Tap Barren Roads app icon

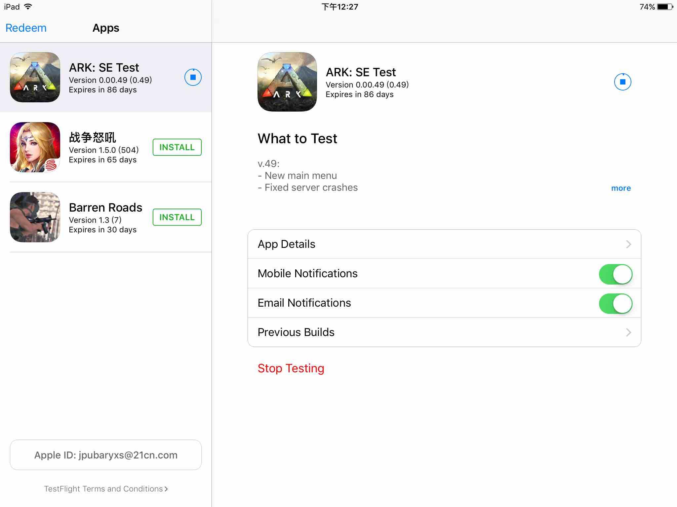[35, 217]
